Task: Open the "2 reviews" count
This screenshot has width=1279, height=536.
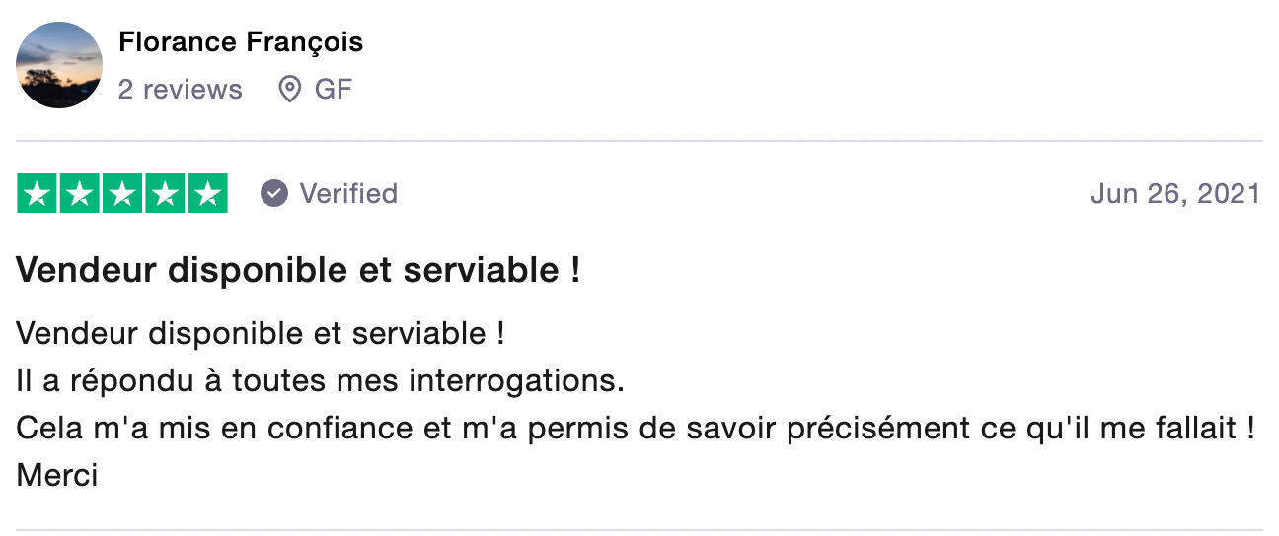Action: (180, 90)
